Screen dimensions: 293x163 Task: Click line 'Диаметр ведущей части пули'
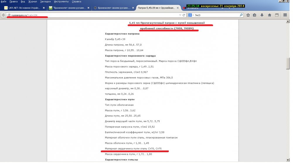[132, 121]
